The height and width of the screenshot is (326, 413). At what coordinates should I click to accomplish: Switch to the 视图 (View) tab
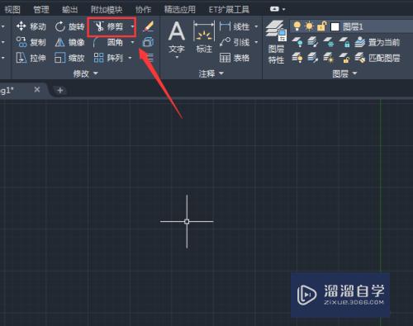[12, 10]
